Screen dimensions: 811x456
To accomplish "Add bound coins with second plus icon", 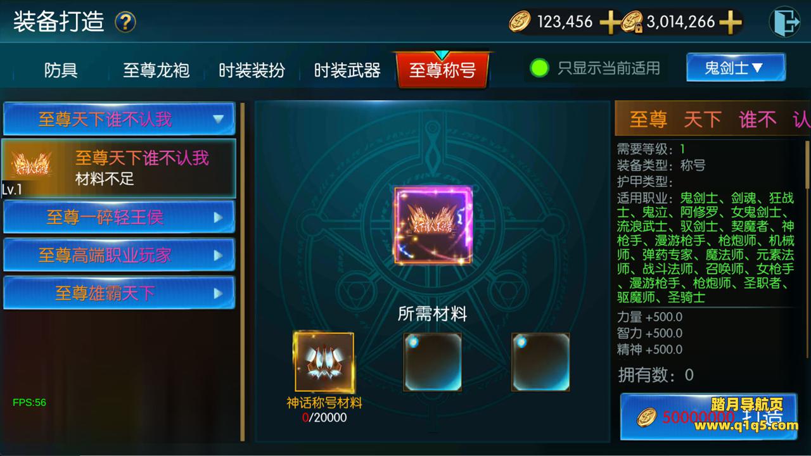I will (x=730, y=23).
